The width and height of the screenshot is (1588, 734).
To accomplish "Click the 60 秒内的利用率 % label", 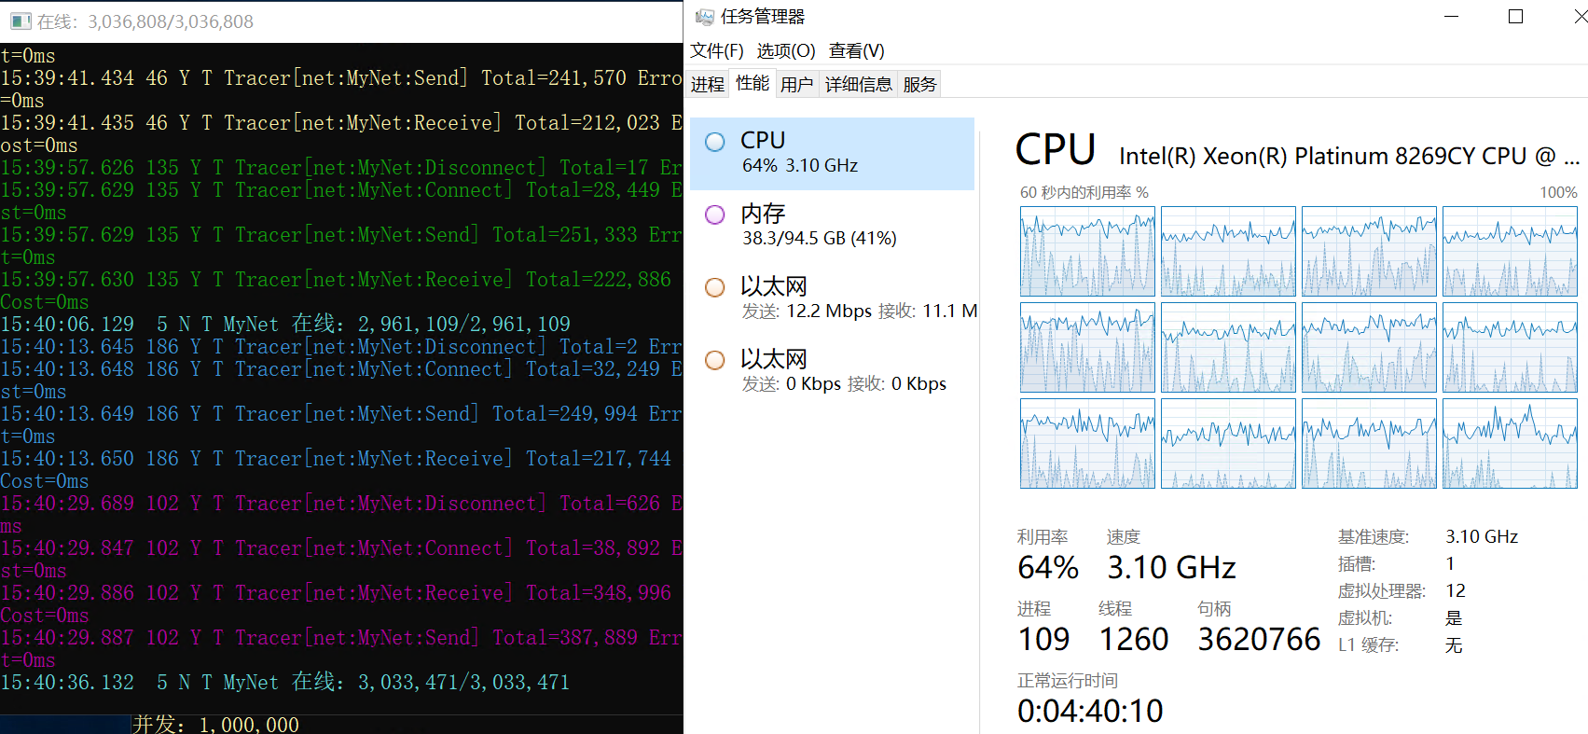I will (1084, 192).
